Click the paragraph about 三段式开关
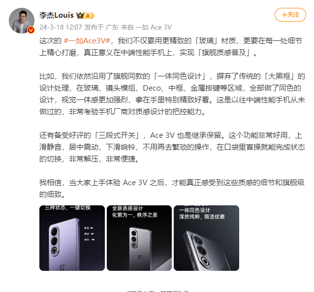The width and height of the screenshot is (314, 292). 172,147
